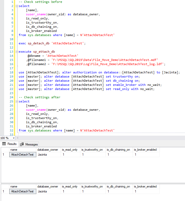The image size is (185, 201).
Task: Select the AttachDetachTest cell in top grid
Action: tap(23, 155)
